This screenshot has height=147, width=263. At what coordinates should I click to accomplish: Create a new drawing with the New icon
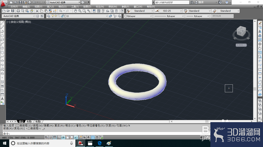coord(4,11)
